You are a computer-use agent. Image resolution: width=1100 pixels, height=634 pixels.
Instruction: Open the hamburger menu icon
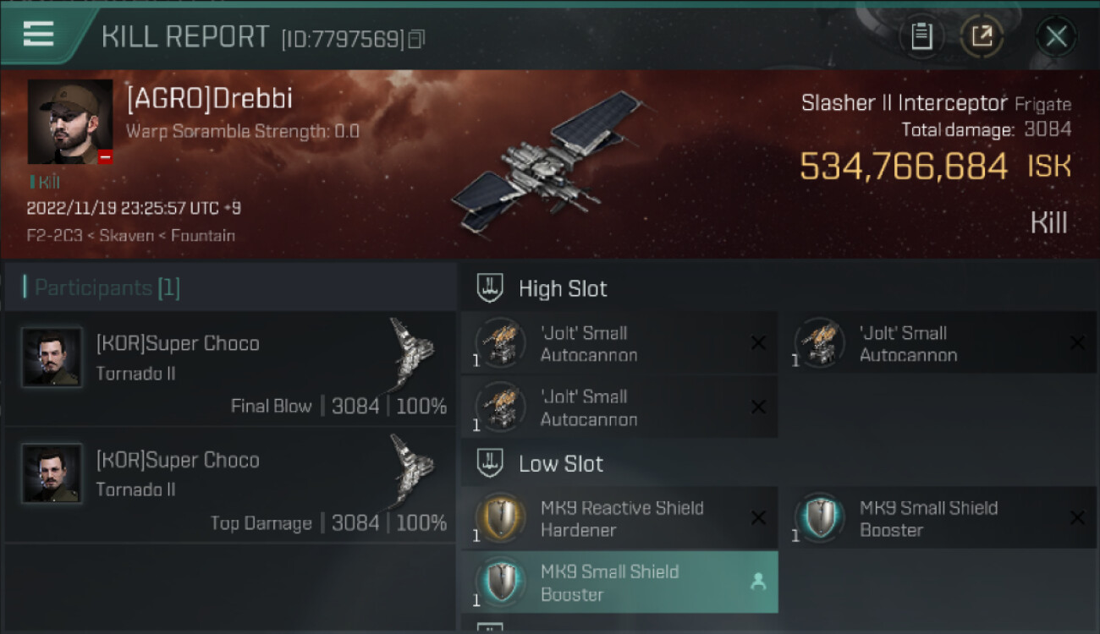pos(39,35)
